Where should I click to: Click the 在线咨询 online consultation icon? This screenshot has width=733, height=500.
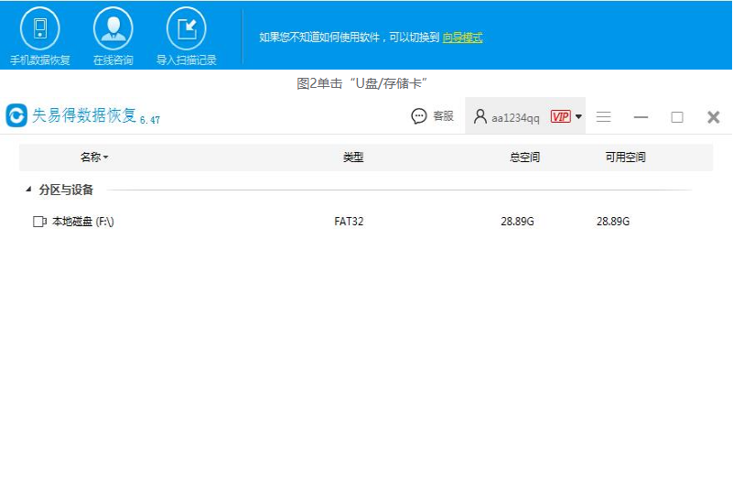tap(113, 28)
